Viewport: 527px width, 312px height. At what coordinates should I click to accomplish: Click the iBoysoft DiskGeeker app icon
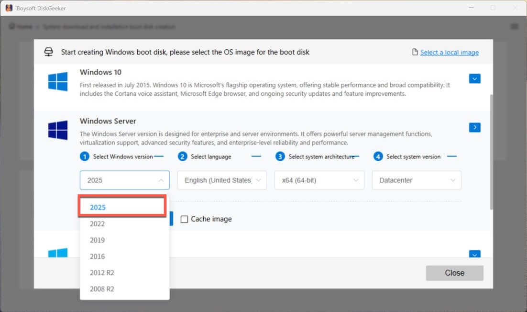pyautogui.click(x=9, y=8)
